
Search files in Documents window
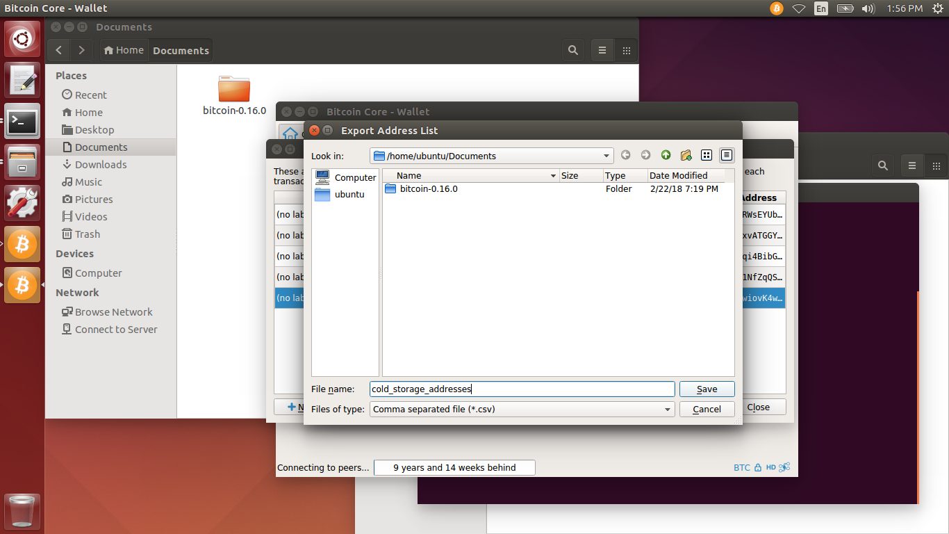pyautogui.click(x=573, y=50)
